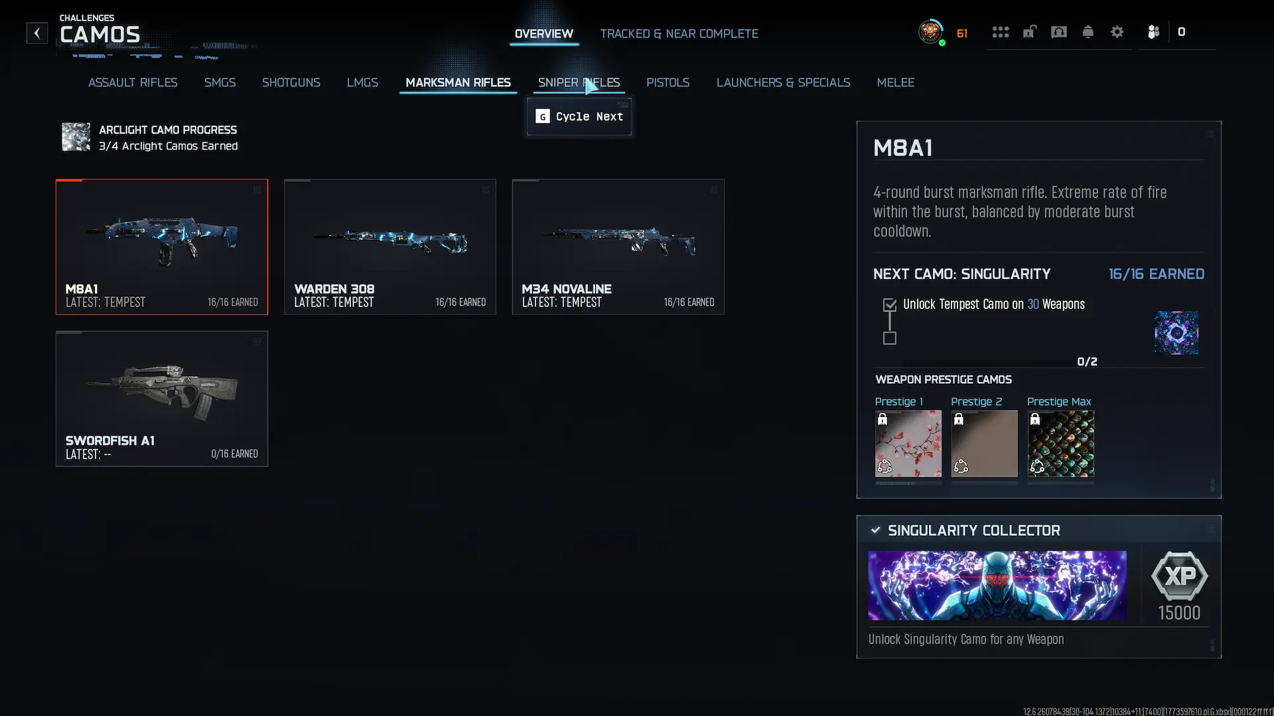Toggle the checked Unlock Tempest Camo checkbox
1274x716 pixels.
tap(890, 305)
